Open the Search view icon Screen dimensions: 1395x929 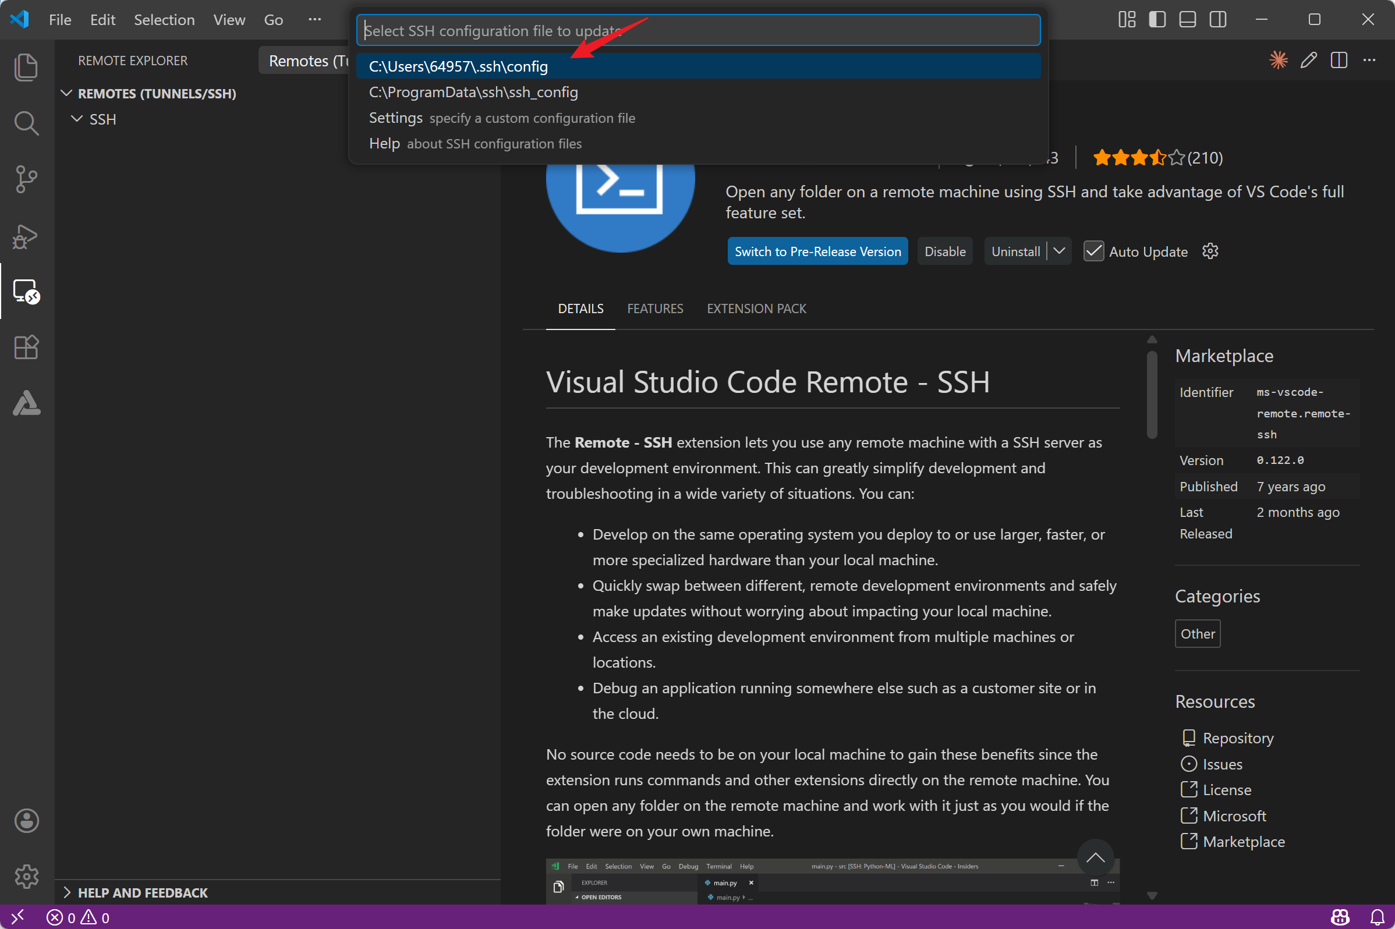coord(26,123)
